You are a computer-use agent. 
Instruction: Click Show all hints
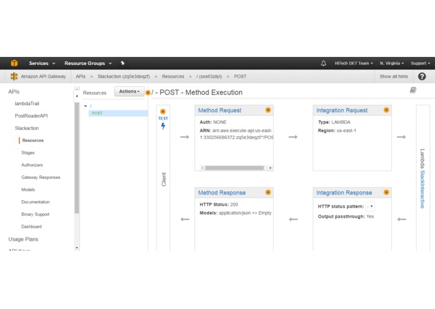394,76
